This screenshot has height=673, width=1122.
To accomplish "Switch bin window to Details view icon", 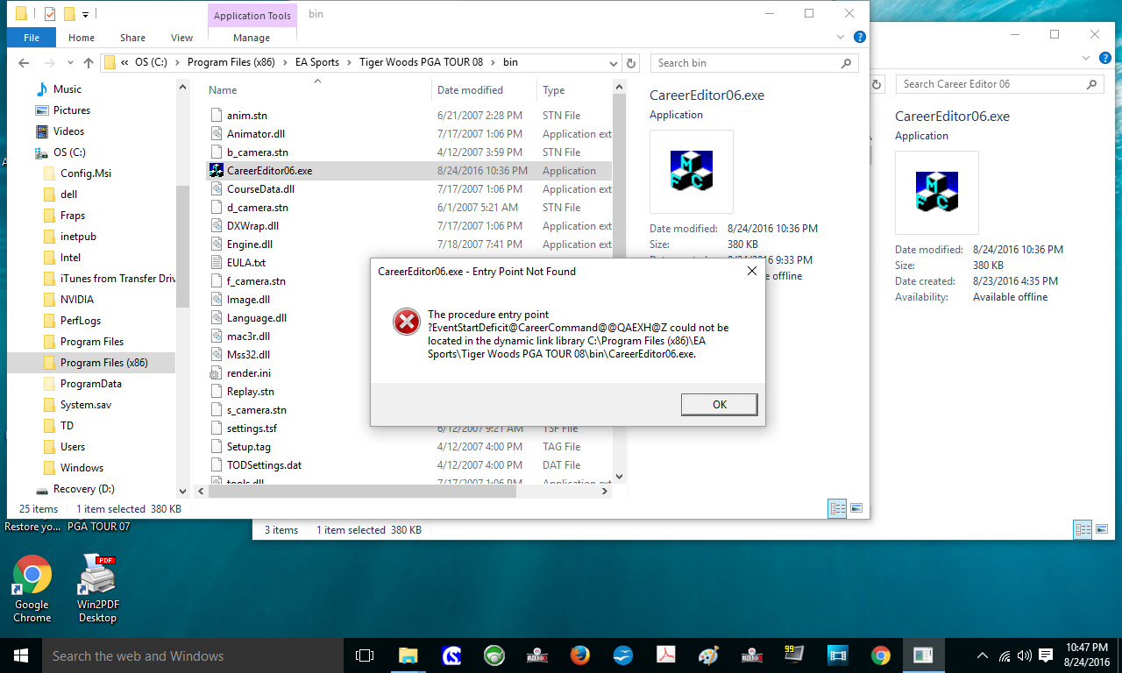I will (836, 507).
